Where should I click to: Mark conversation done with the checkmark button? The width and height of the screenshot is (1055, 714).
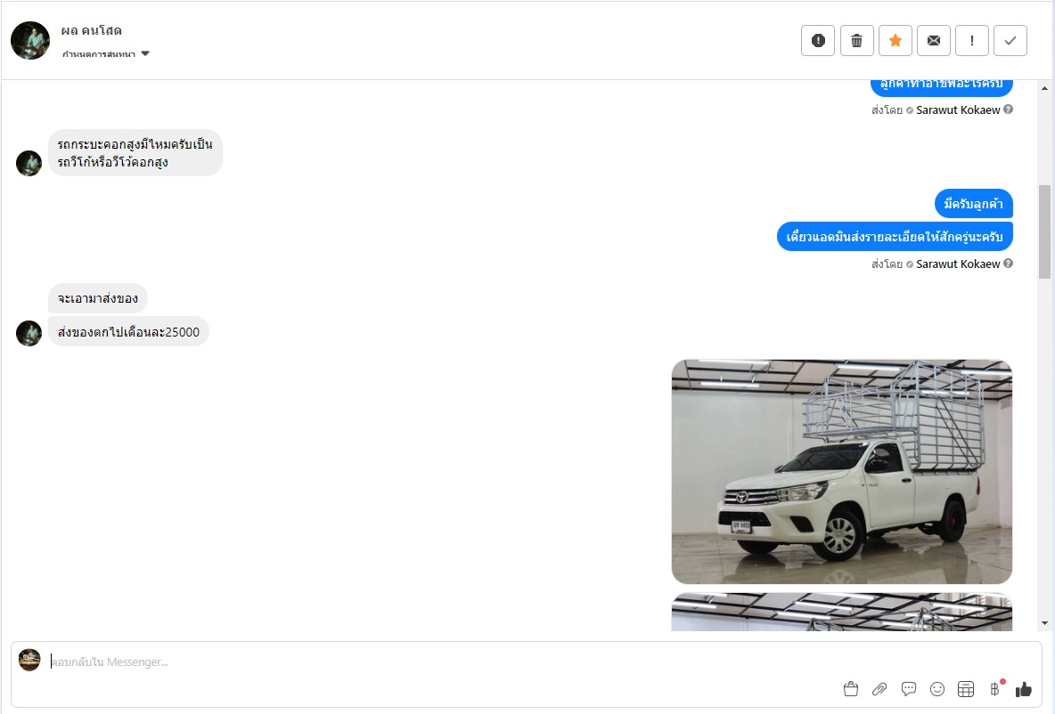[1010, 40]
